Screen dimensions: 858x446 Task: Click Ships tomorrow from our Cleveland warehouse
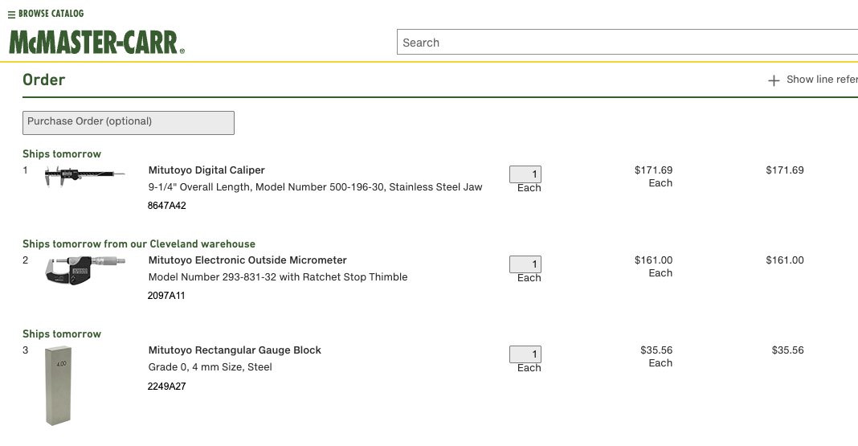pos(139,244)
